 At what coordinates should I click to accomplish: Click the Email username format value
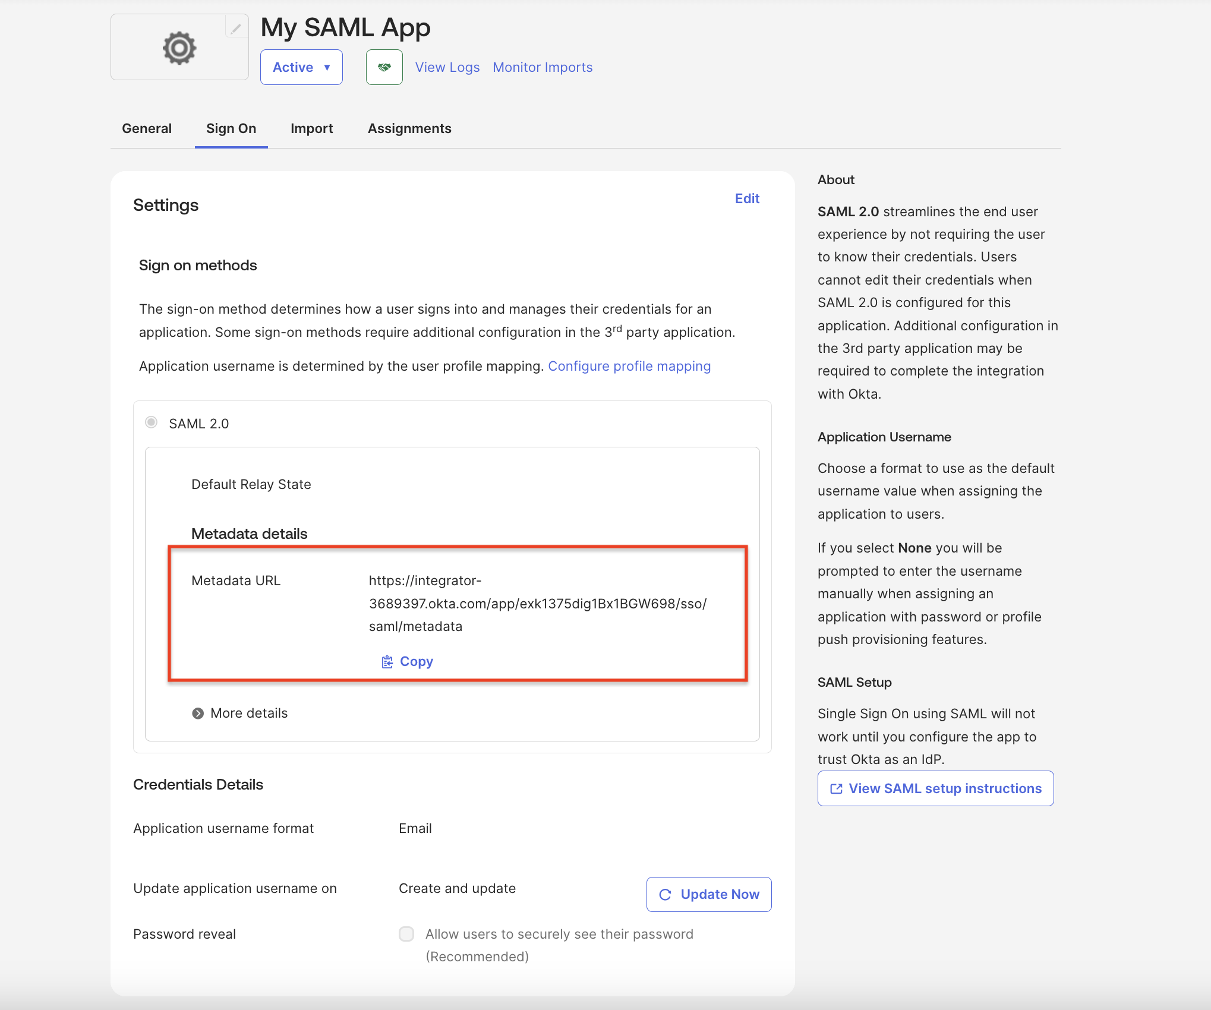[x=415, y=828]
